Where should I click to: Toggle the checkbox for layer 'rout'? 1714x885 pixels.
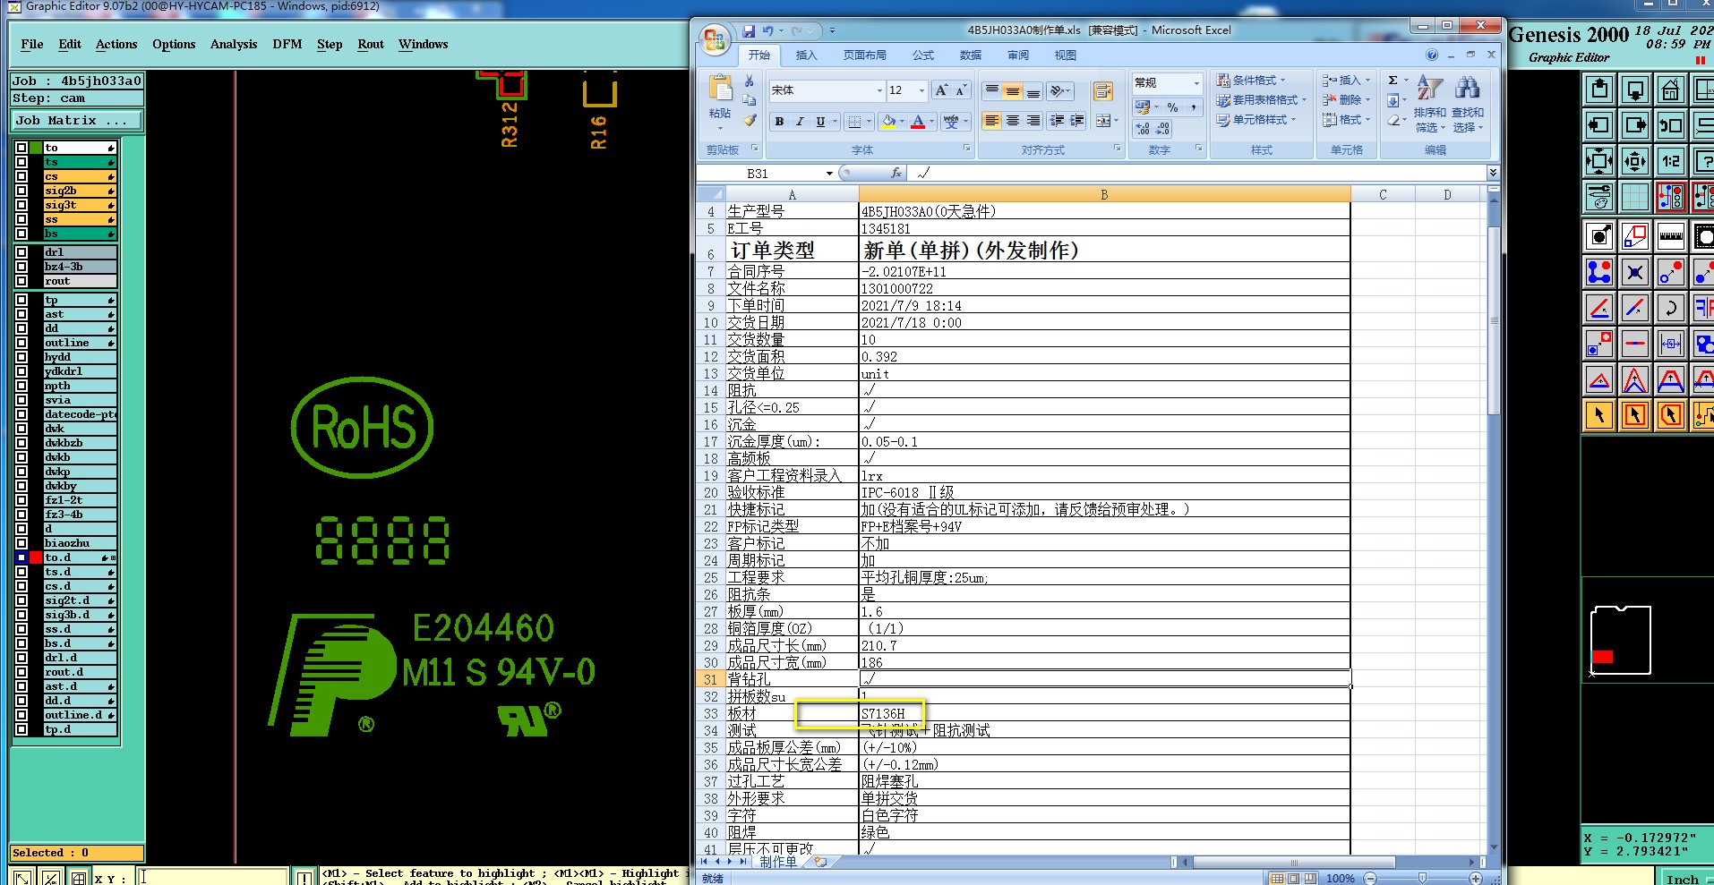click(21, 281)
